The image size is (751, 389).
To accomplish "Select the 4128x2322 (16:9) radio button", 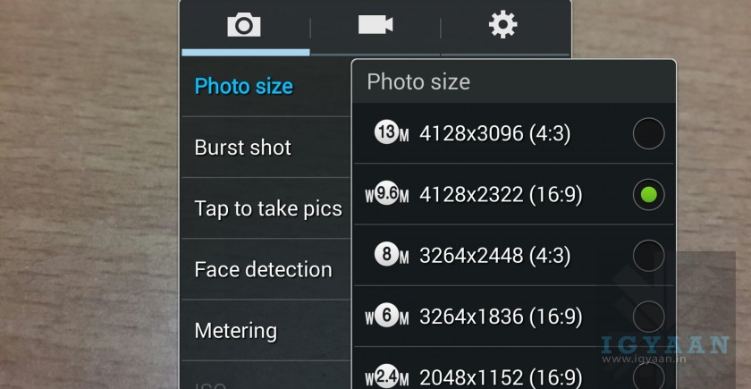I will pyautogui.click(x=648, y=195).
